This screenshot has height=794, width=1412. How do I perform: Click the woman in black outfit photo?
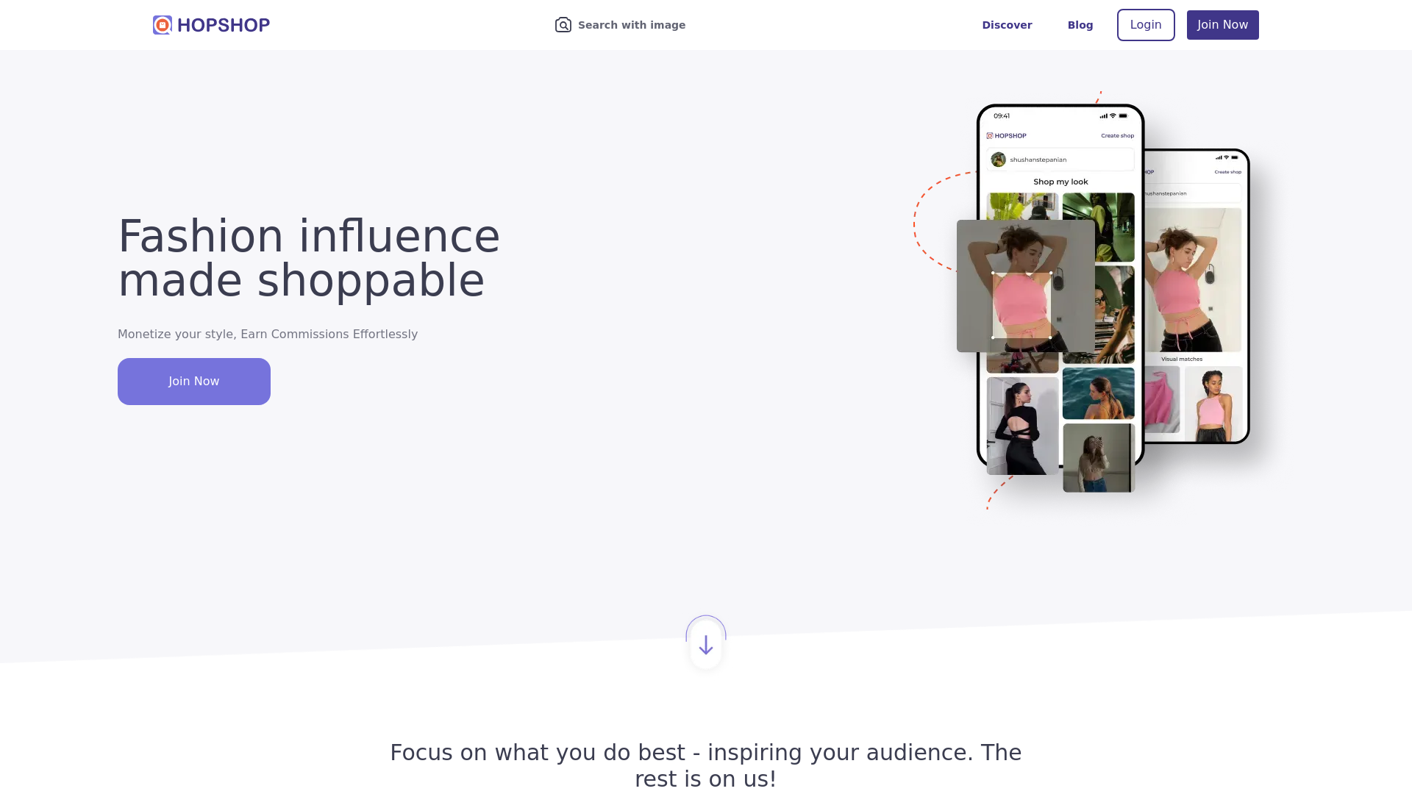(x=1022, y=426)
